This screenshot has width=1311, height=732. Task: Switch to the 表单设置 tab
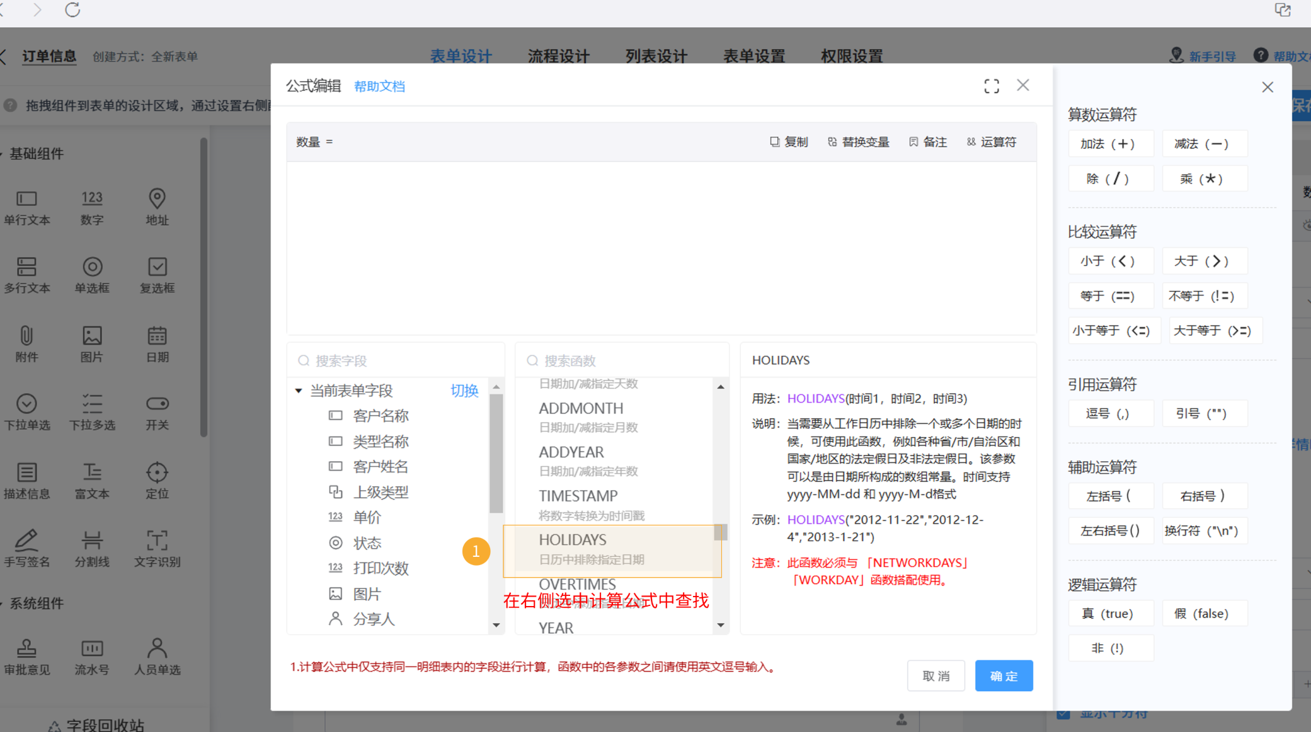[x=754, y=56]
